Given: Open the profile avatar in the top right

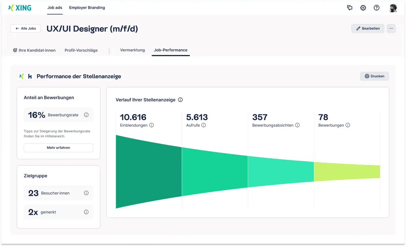Looking at the screenshot, I should (x=393, y=7).
